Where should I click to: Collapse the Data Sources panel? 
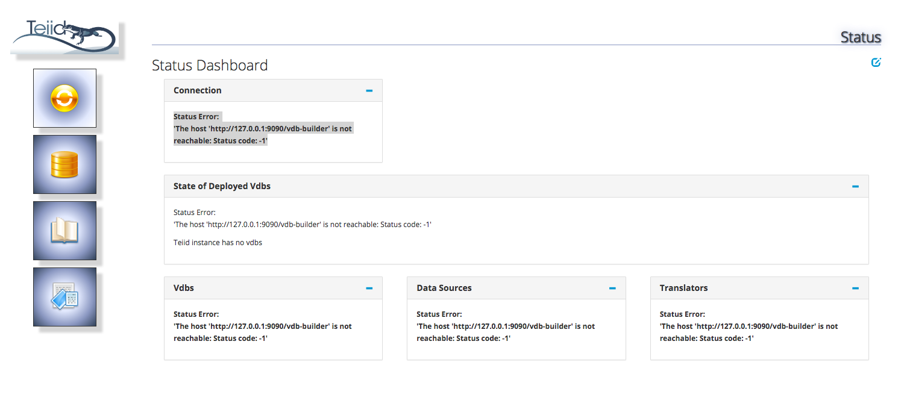pos(612,289)
